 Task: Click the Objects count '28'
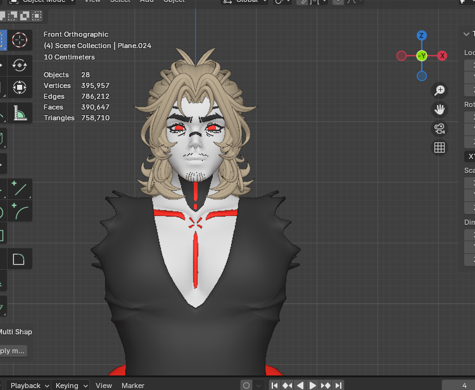click(85, 75)
